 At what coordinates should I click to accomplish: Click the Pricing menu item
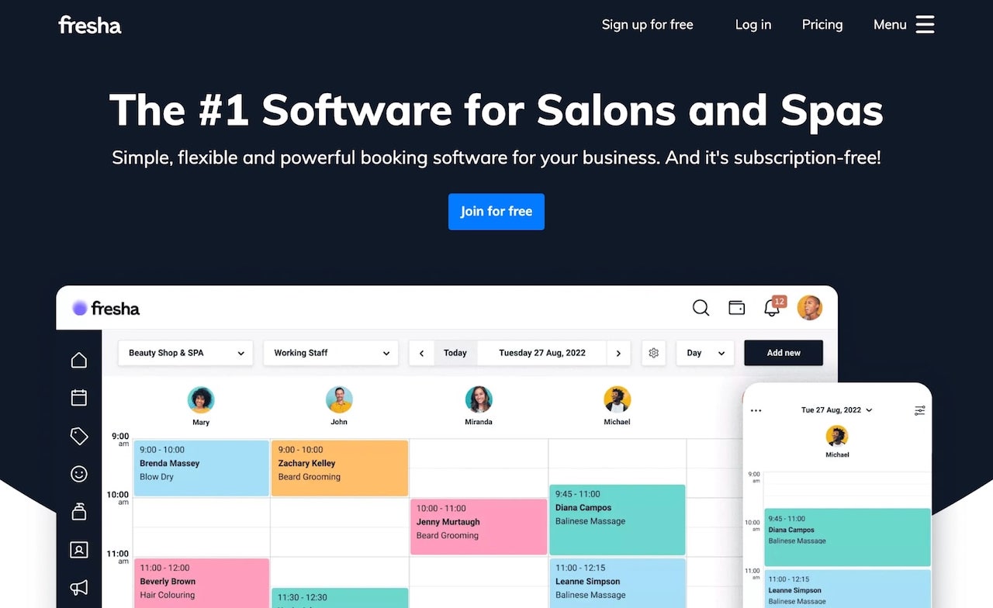[x=822, y=25]
